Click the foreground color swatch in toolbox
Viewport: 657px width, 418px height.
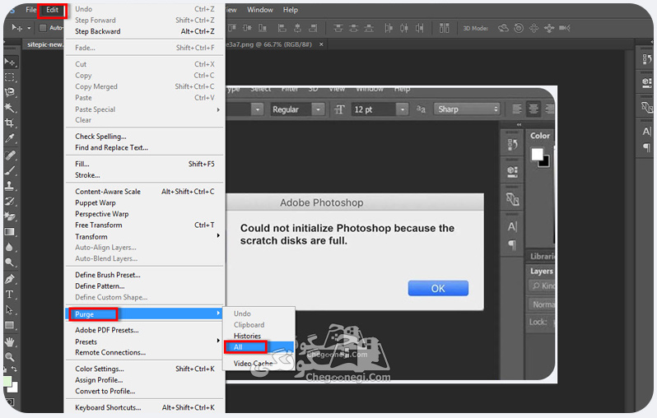(7, 382)
